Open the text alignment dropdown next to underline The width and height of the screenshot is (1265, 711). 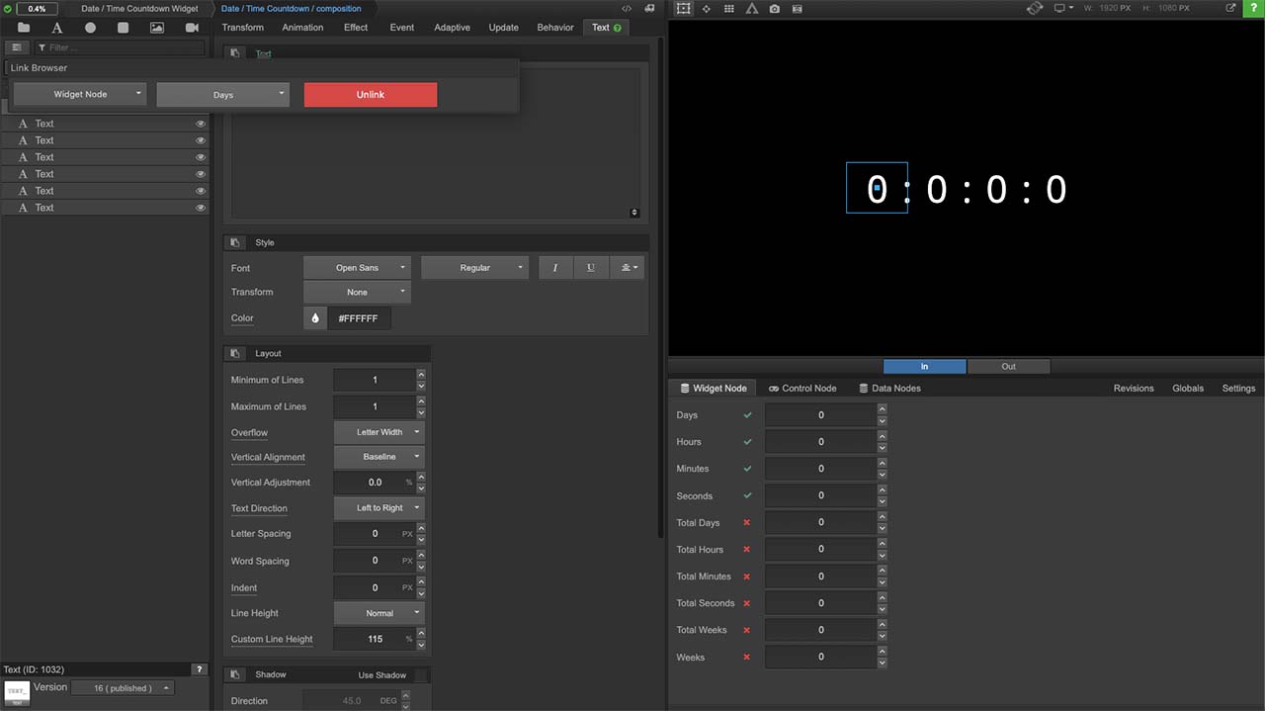(627, 268)
